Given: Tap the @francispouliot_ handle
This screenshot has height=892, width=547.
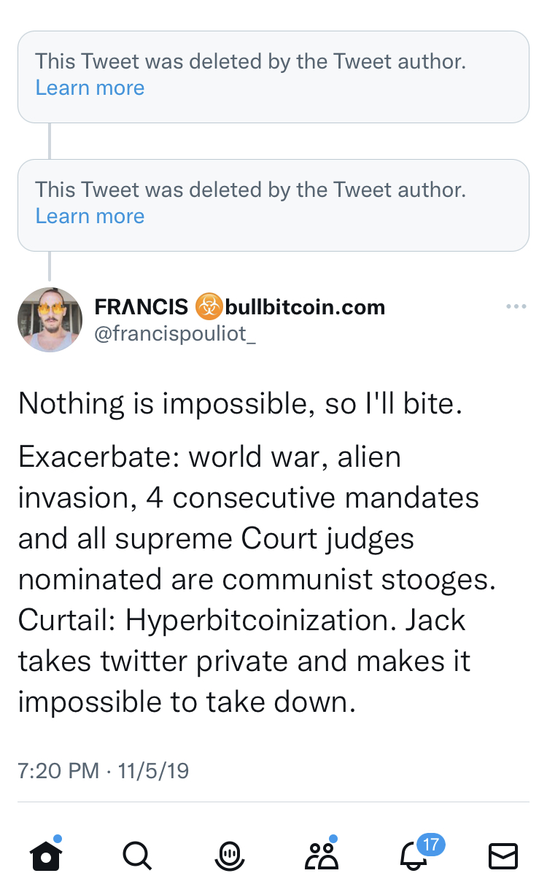Looking at the screenshot, I should [175, 333].
